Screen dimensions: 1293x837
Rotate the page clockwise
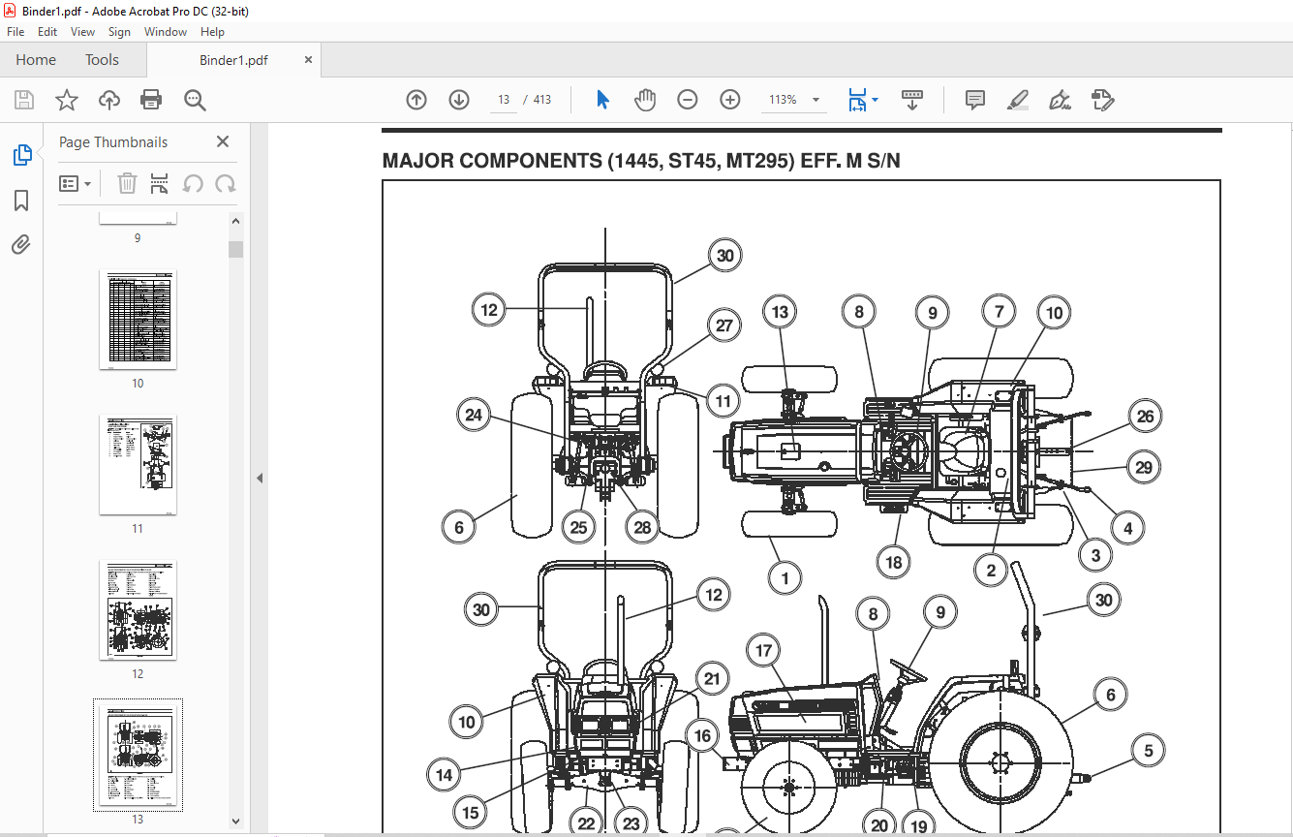(225, 183)
